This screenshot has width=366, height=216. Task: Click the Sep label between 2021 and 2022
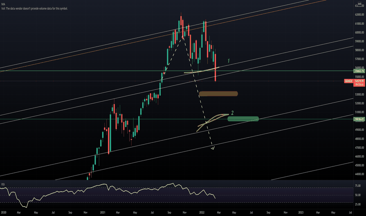click(x=170, y=212)
